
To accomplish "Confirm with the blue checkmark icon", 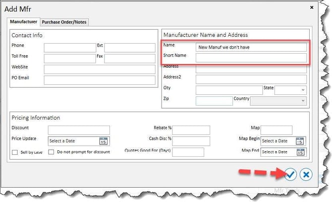I will click(x=290, y=174).
